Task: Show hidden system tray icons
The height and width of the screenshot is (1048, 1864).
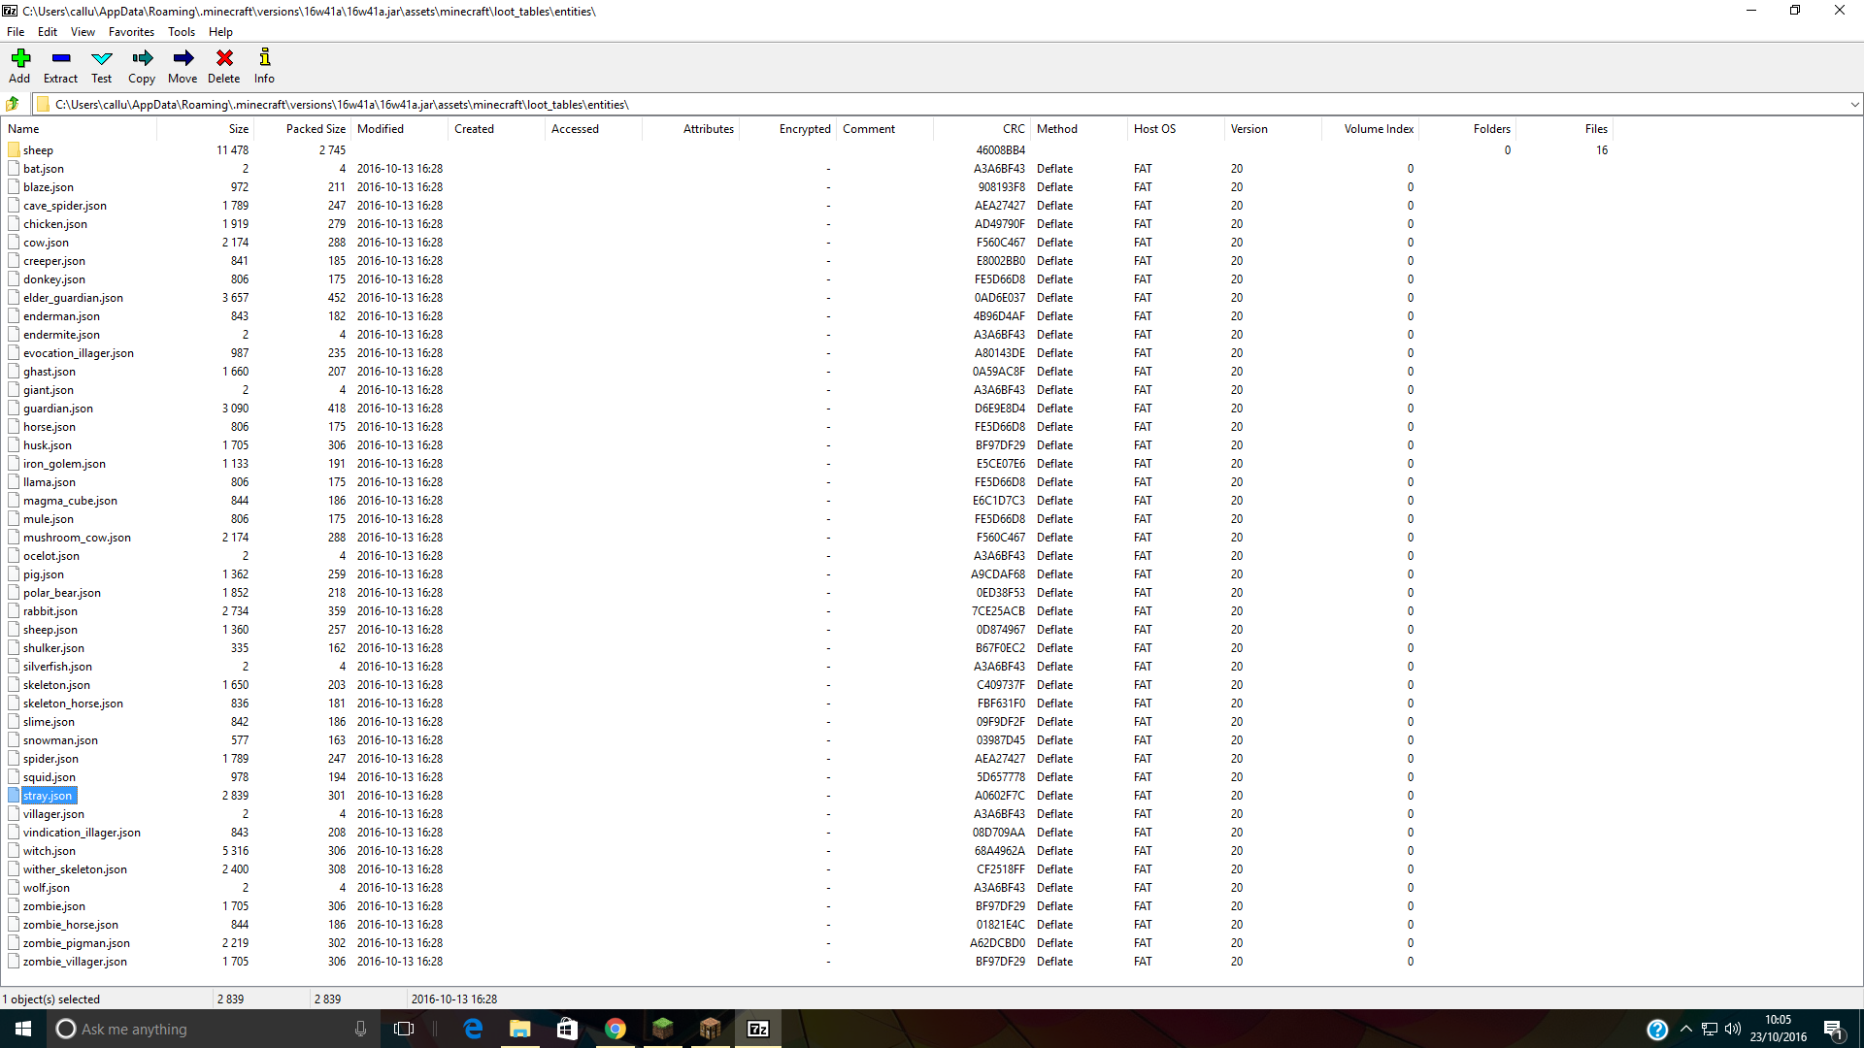Action: click(x=1685, y=1029)
